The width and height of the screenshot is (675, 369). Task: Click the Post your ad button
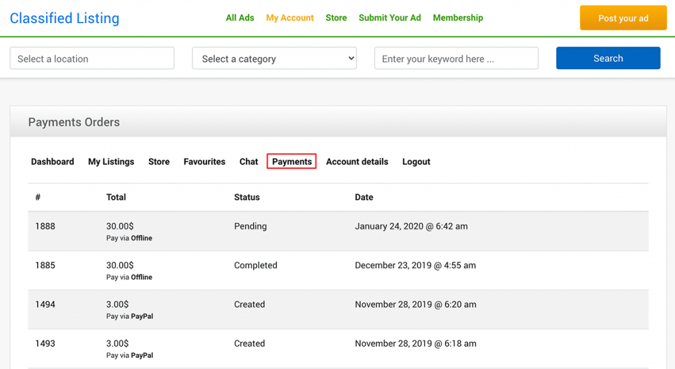coord(623,18)
